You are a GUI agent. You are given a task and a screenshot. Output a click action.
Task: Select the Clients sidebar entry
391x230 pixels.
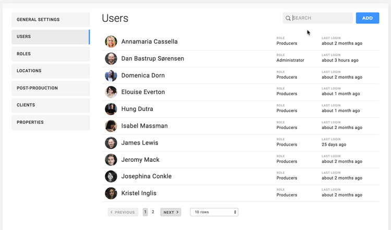click(51, 105)
